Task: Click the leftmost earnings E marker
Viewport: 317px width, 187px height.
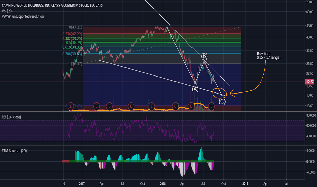Action: tap(71, 106)
